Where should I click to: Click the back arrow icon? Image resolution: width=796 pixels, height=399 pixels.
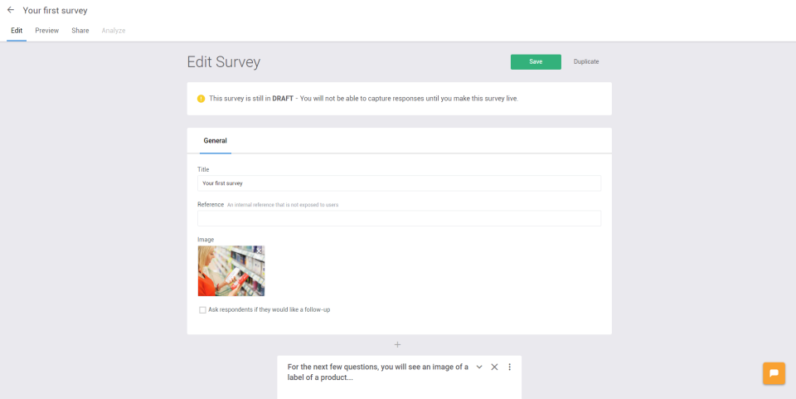[11, 10]
